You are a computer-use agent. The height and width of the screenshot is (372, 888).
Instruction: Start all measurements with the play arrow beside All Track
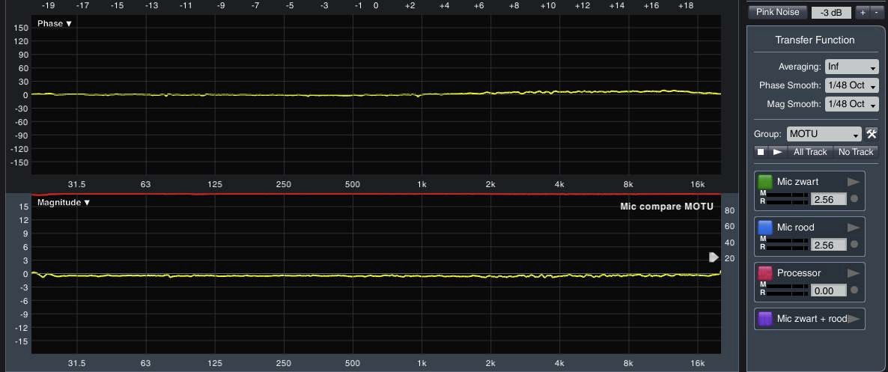pos(778,152)
